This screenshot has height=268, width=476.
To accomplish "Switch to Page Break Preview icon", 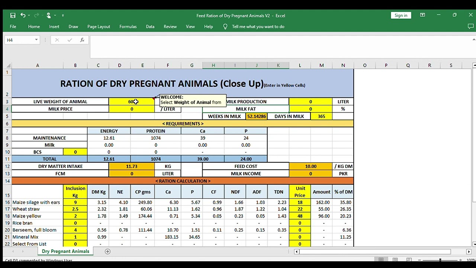I will (x=409, y=260).
